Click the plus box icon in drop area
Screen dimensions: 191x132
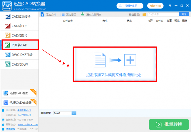coord(130,60)
